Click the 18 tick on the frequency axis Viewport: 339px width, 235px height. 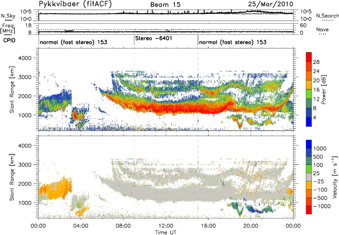[28, 25]
